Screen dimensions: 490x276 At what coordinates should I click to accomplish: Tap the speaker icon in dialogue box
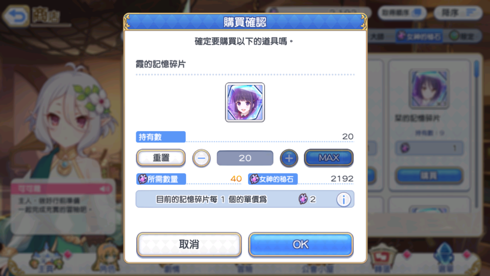click(x=105, y=189)
